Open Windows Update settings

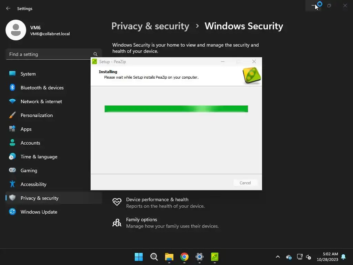click(x=54, y=212)
